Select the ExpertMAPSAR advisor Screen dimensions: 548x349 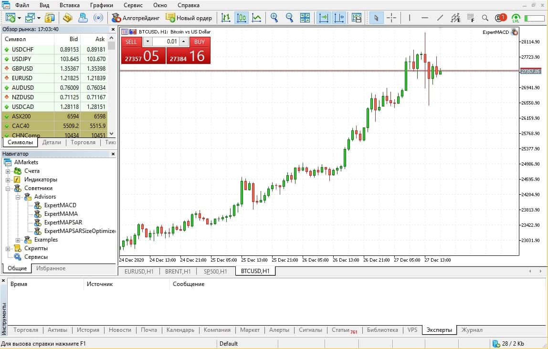click(x=63, y=222)
